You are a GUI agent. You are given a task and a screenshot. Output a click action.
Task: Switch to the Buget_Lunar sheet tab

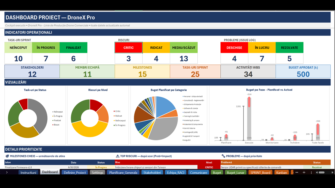tap(236, 172)
